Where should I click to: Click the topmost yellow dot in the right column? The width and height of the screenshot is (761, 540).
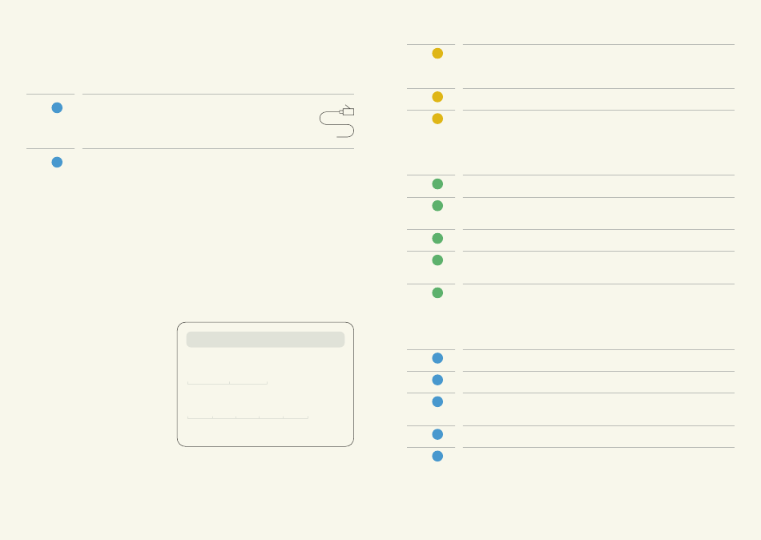tap(437, 54)
